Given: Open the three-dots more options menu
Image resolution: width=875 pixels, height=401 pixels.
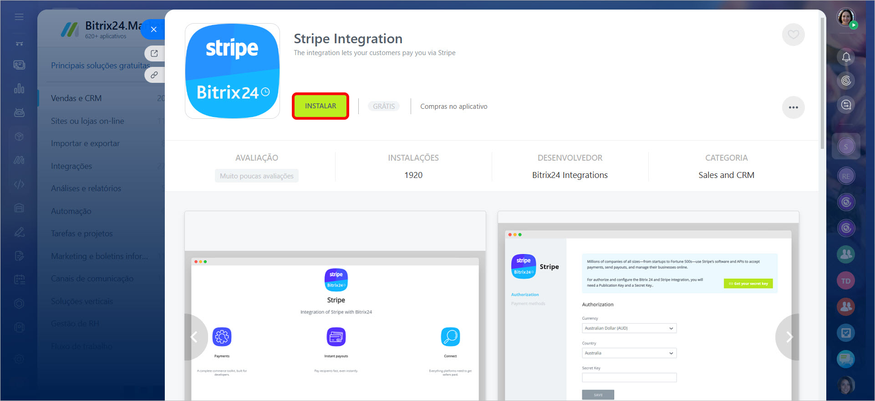Looking at the screenshot, I should (x=793, y=107).
